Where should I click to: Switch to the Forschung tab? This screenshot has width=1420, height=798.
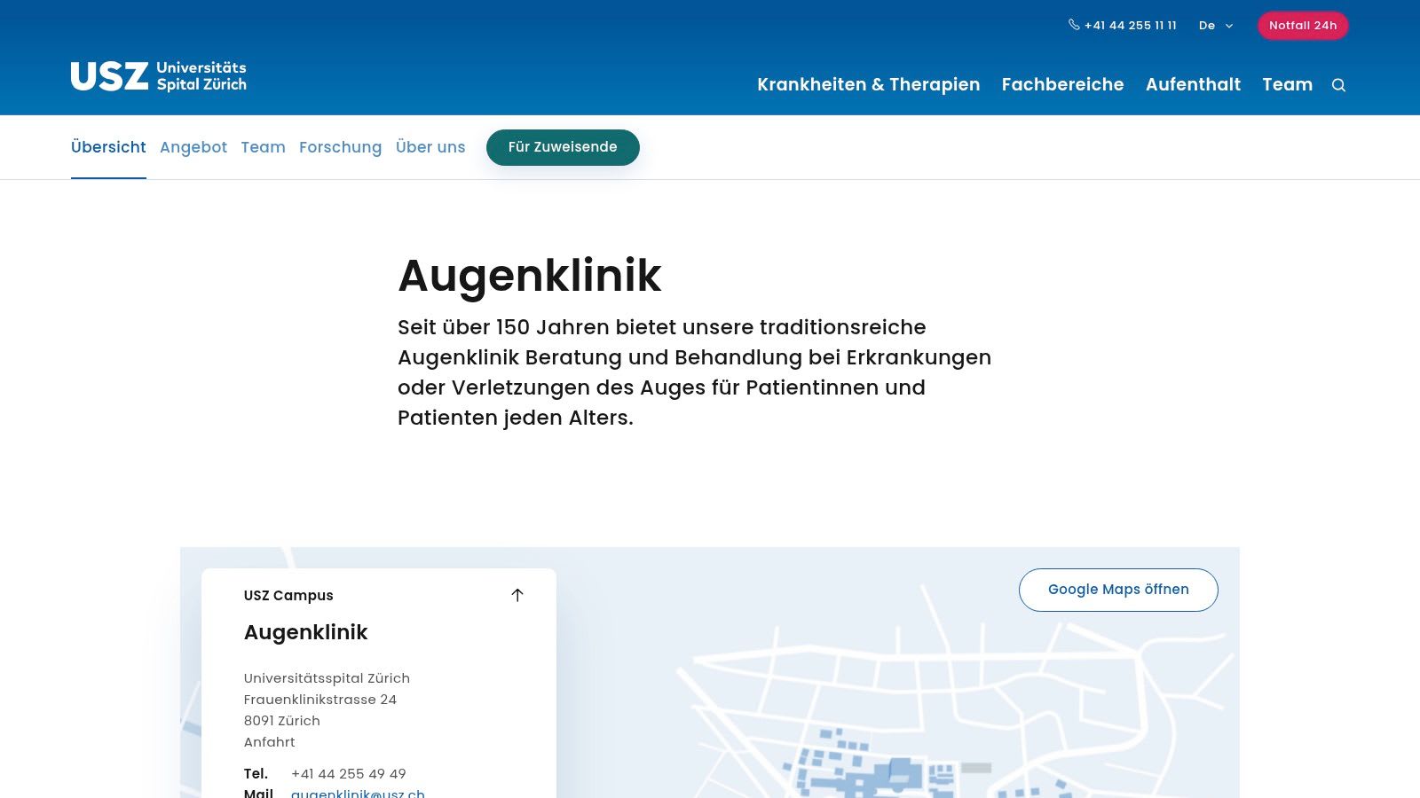click(x=340, y=147)
